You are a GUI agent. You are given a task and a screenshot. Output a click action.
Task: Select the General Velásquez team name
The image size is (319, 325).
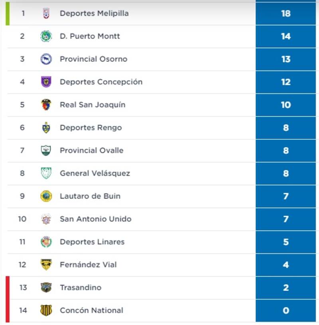95,173
